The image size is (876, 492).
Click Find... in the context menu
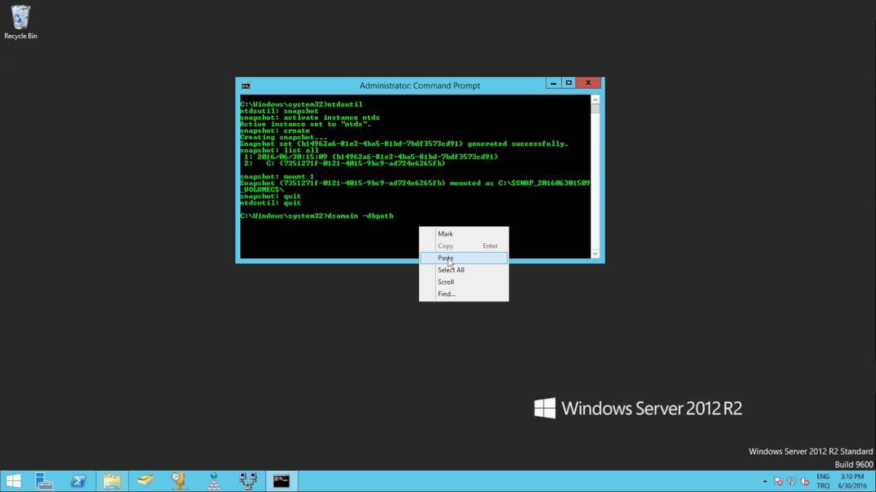click(x=446, y=294)
